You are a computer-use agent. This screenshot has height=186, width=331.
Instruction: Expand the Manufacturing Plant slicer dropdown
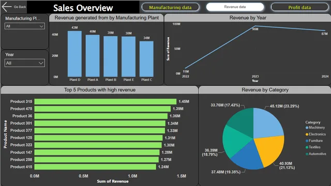[25, 26]
